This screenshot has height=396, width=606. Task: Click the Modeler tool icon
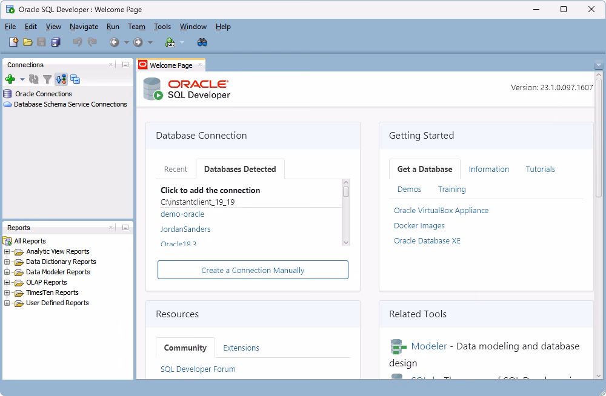click(x=399, y=346)
